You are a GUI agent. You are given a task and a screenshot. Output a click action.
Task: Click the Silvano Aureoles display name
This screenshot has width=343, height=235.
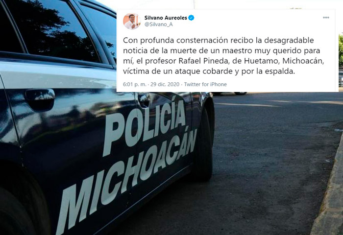tap(166, 18)
